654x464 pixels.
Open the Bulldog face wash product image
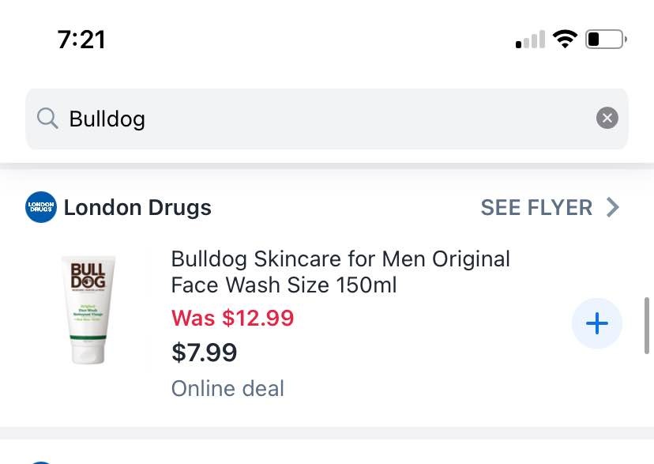point(88,308)
